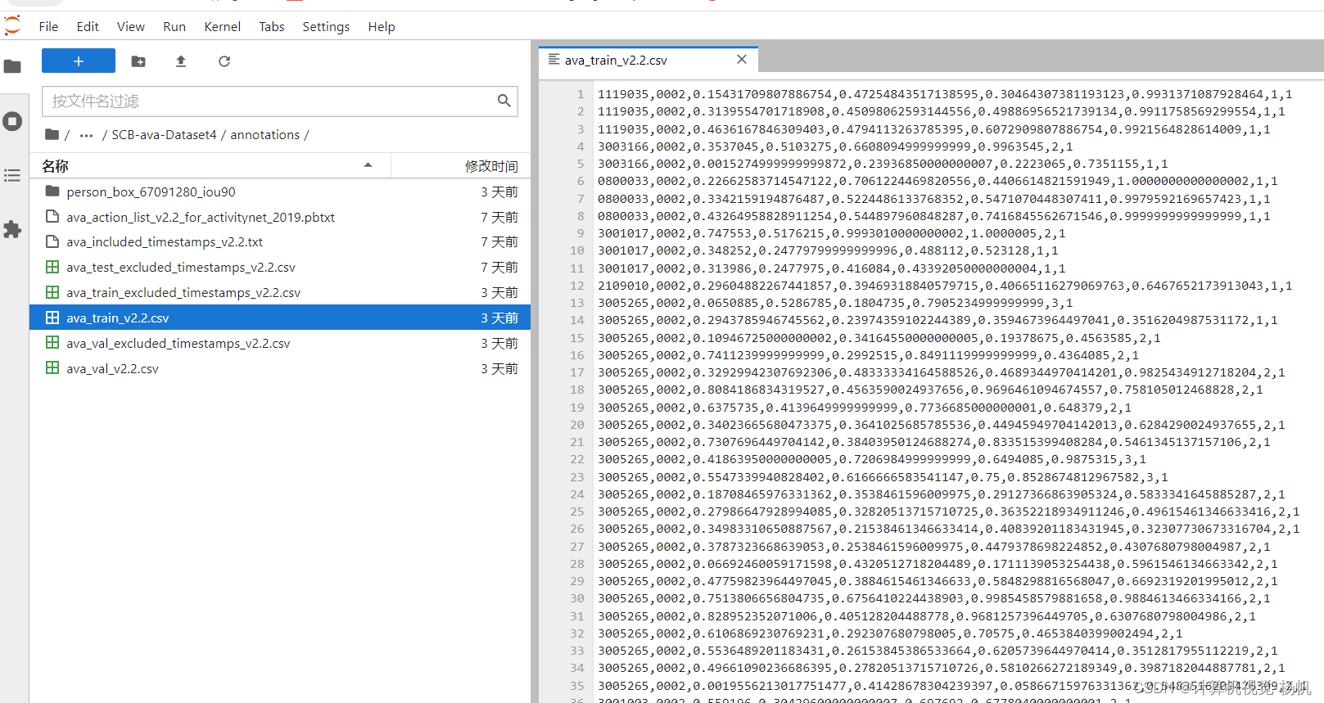1324x703 pixels.
Task: Click line number 12 in the editor gutter
Action: click(577, 286)
